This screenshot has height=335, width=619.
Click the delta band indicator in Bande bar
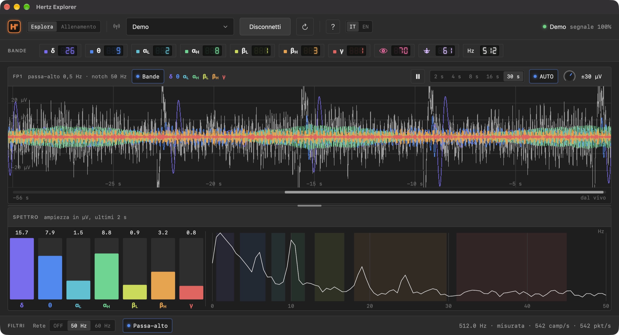pos(60,51)
